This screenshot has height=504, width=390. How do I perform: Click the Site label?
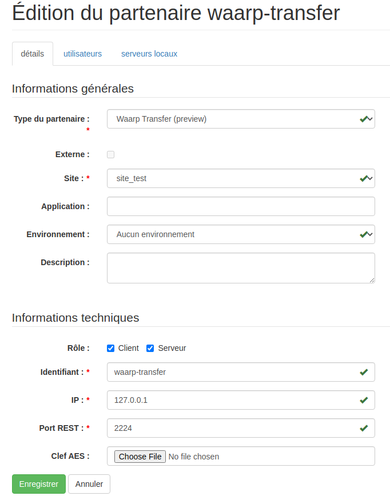[74, 178]
